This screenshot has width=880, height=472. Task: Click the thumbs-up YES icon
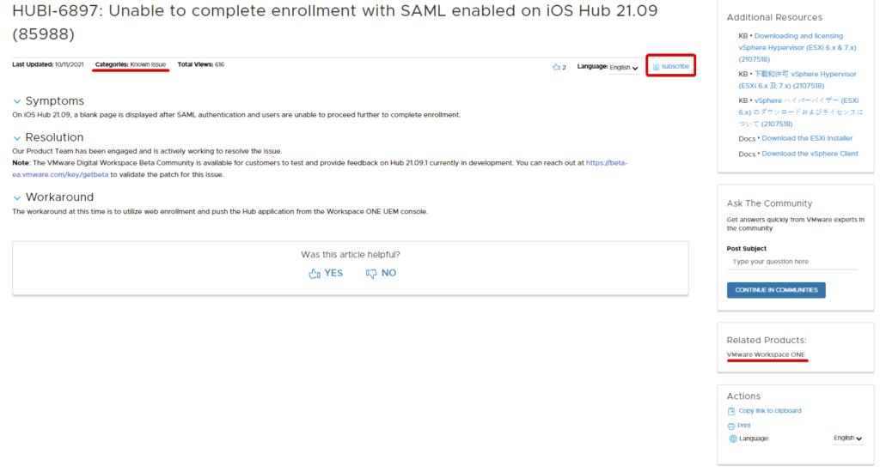(315, 274)
